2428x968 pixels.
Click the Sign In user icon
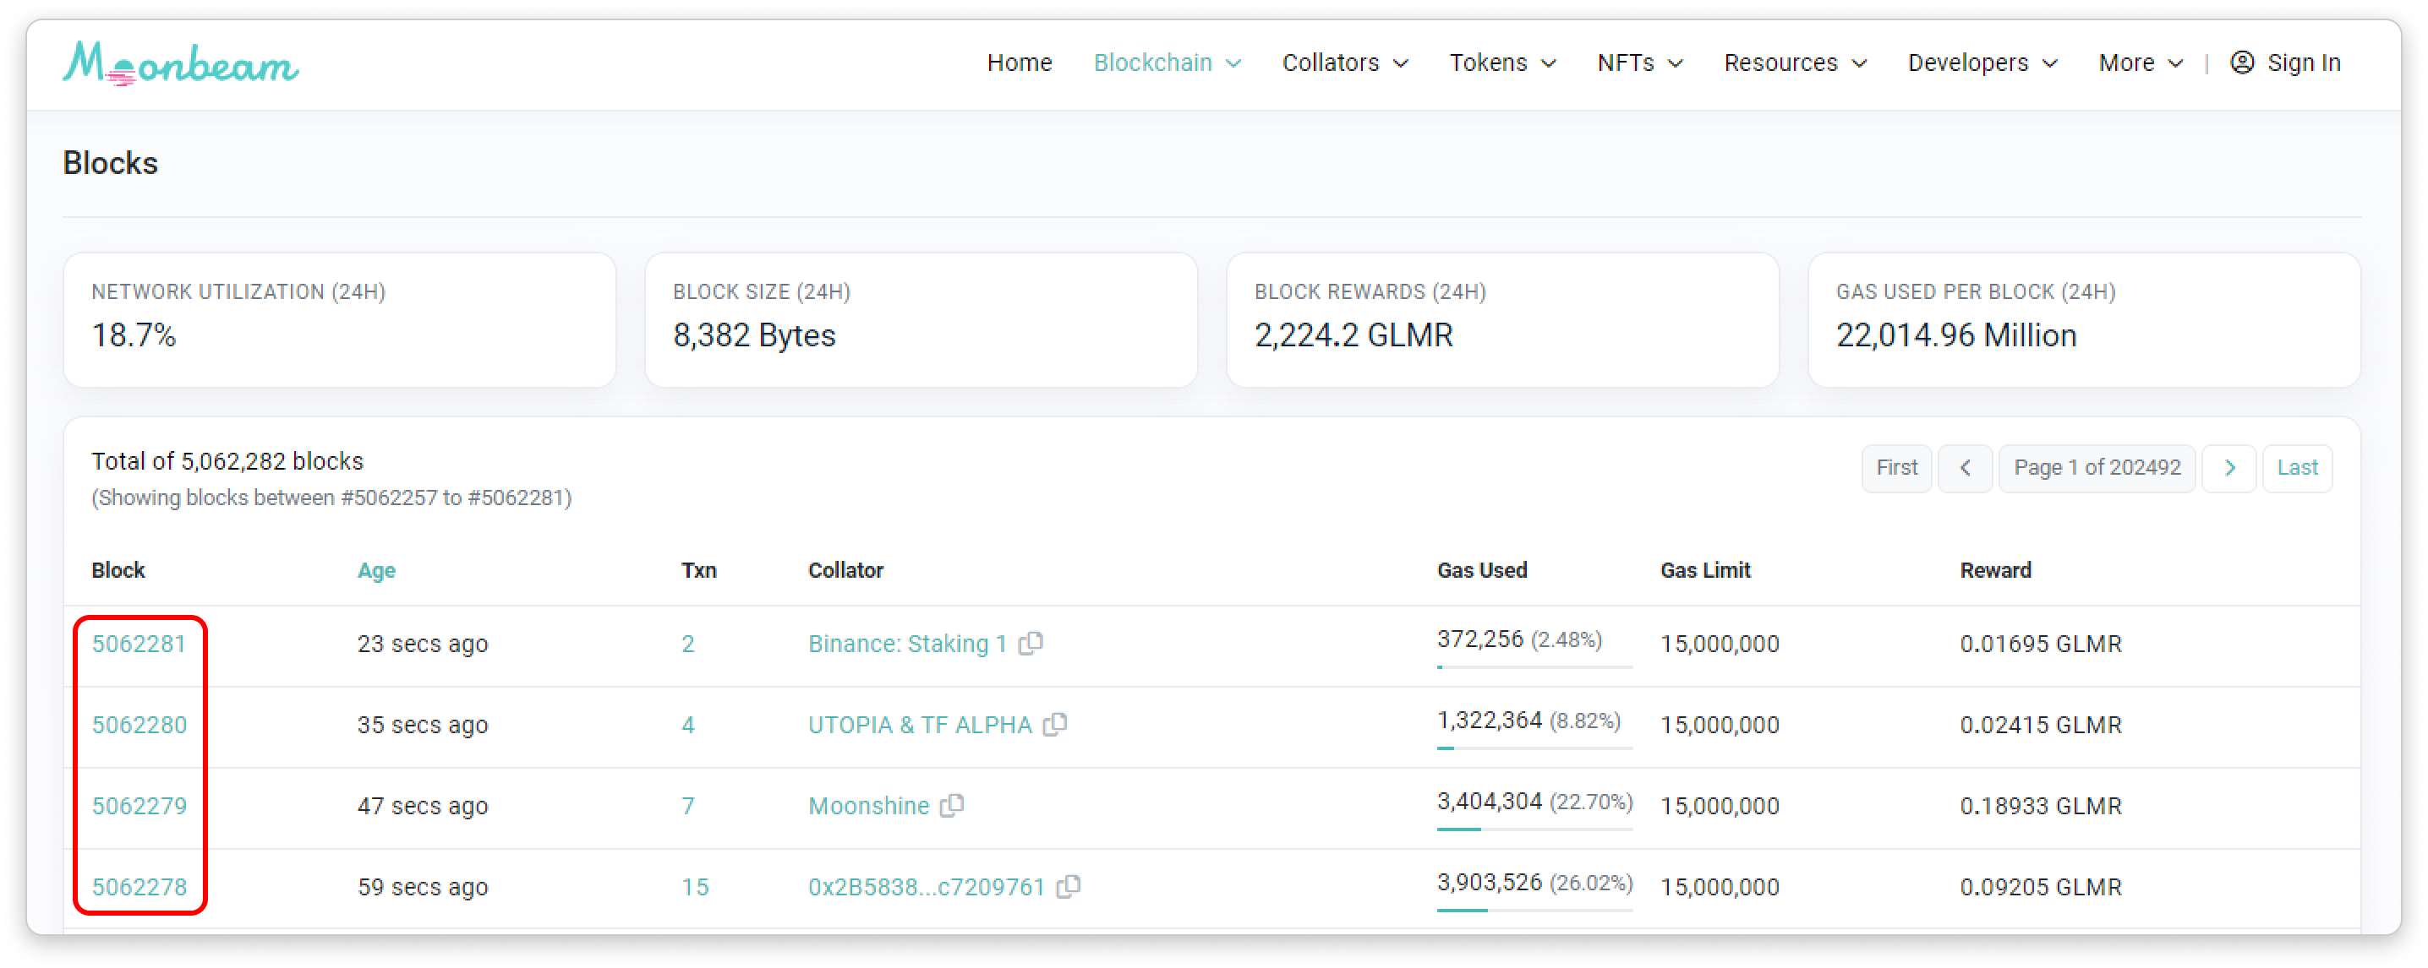click(2242, 63)
